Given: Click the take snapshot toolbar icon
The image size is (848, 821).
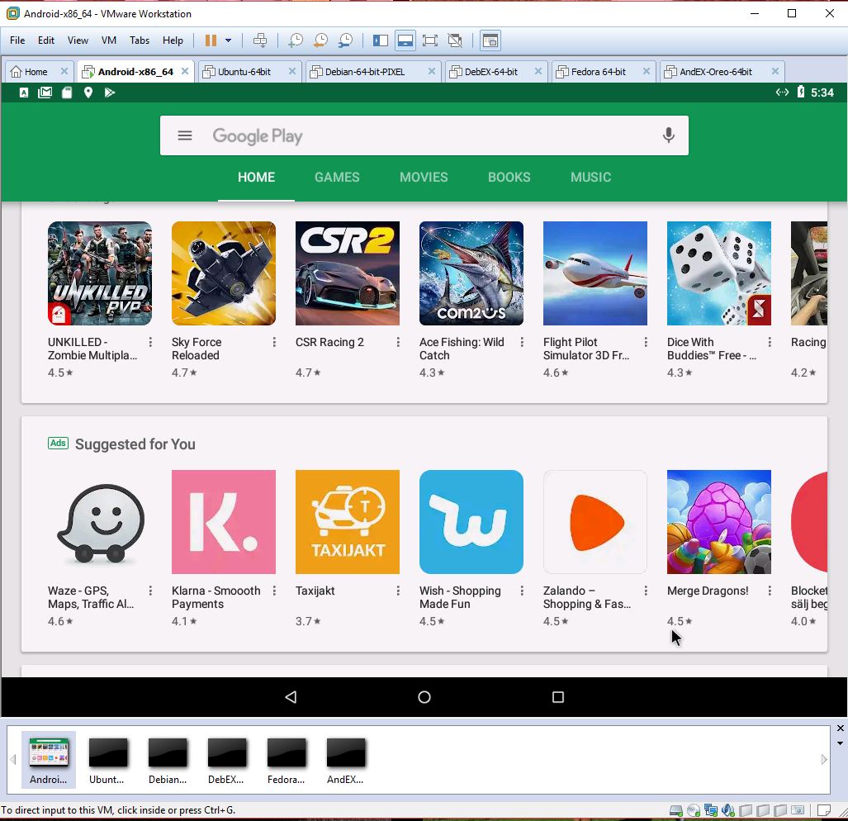Looking at the screenshot, I should (x=296, y=40).
